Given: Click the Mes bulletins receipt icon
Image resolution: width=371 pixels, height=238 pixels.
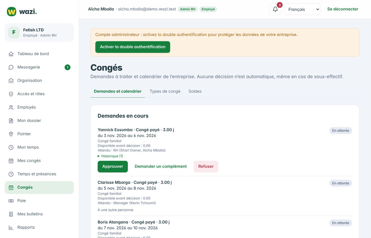Looking at the screenshot, I should 11,214.
